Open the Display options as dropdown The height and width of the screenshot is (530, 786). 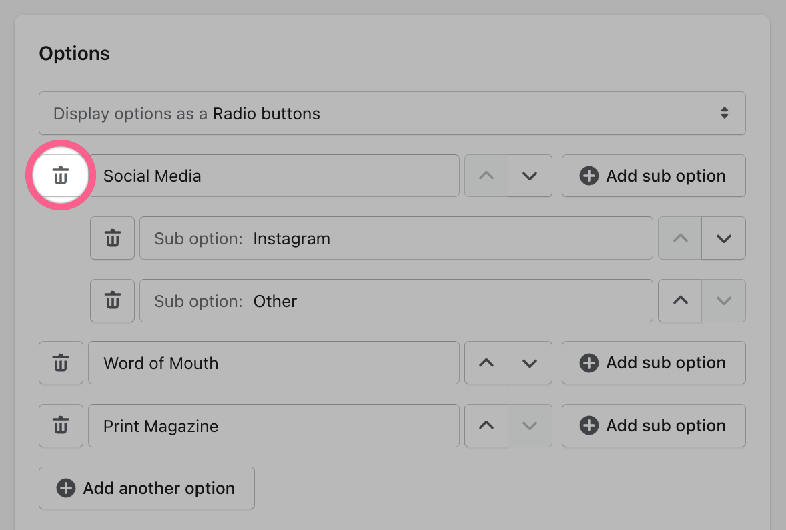click(x=392, y=113)
